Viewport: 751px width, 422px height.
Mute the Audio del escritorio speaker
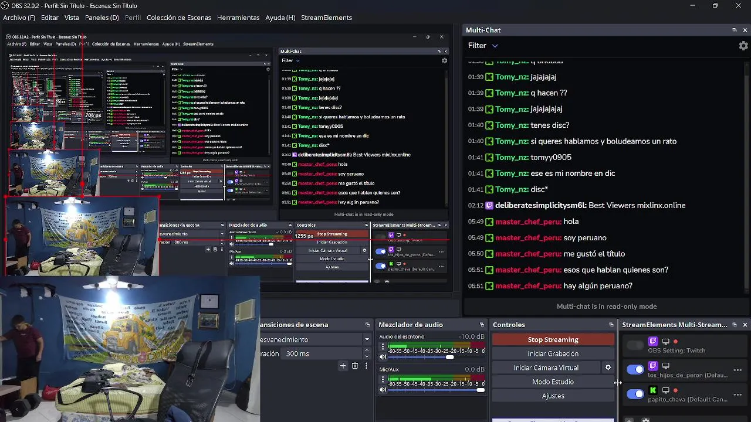(x=383, y=357)
